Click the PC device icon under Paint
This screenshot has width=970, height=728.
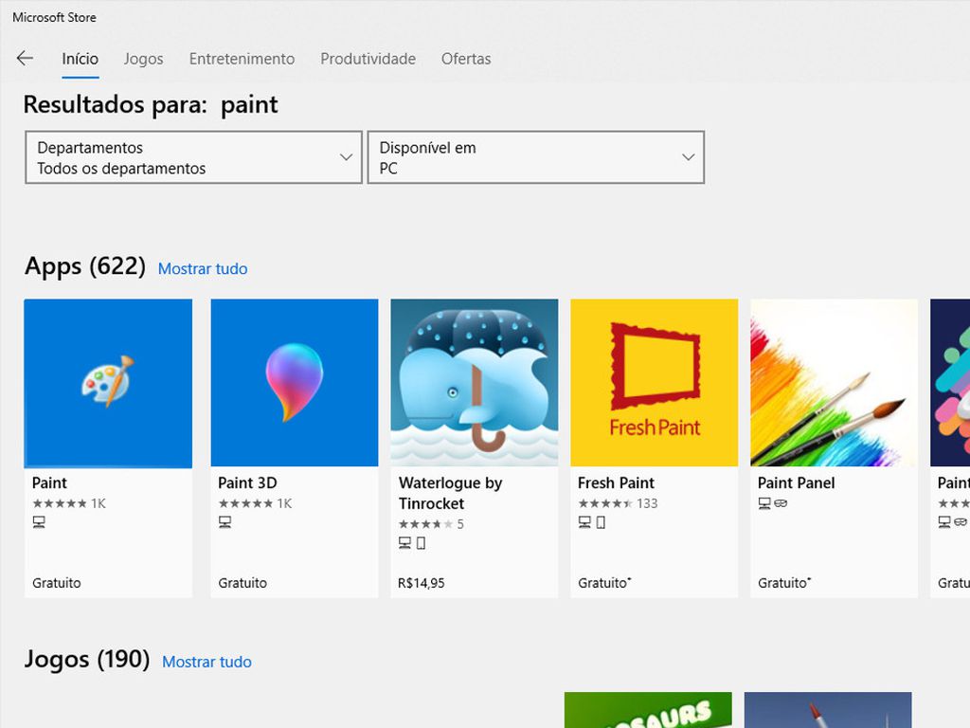38,522
